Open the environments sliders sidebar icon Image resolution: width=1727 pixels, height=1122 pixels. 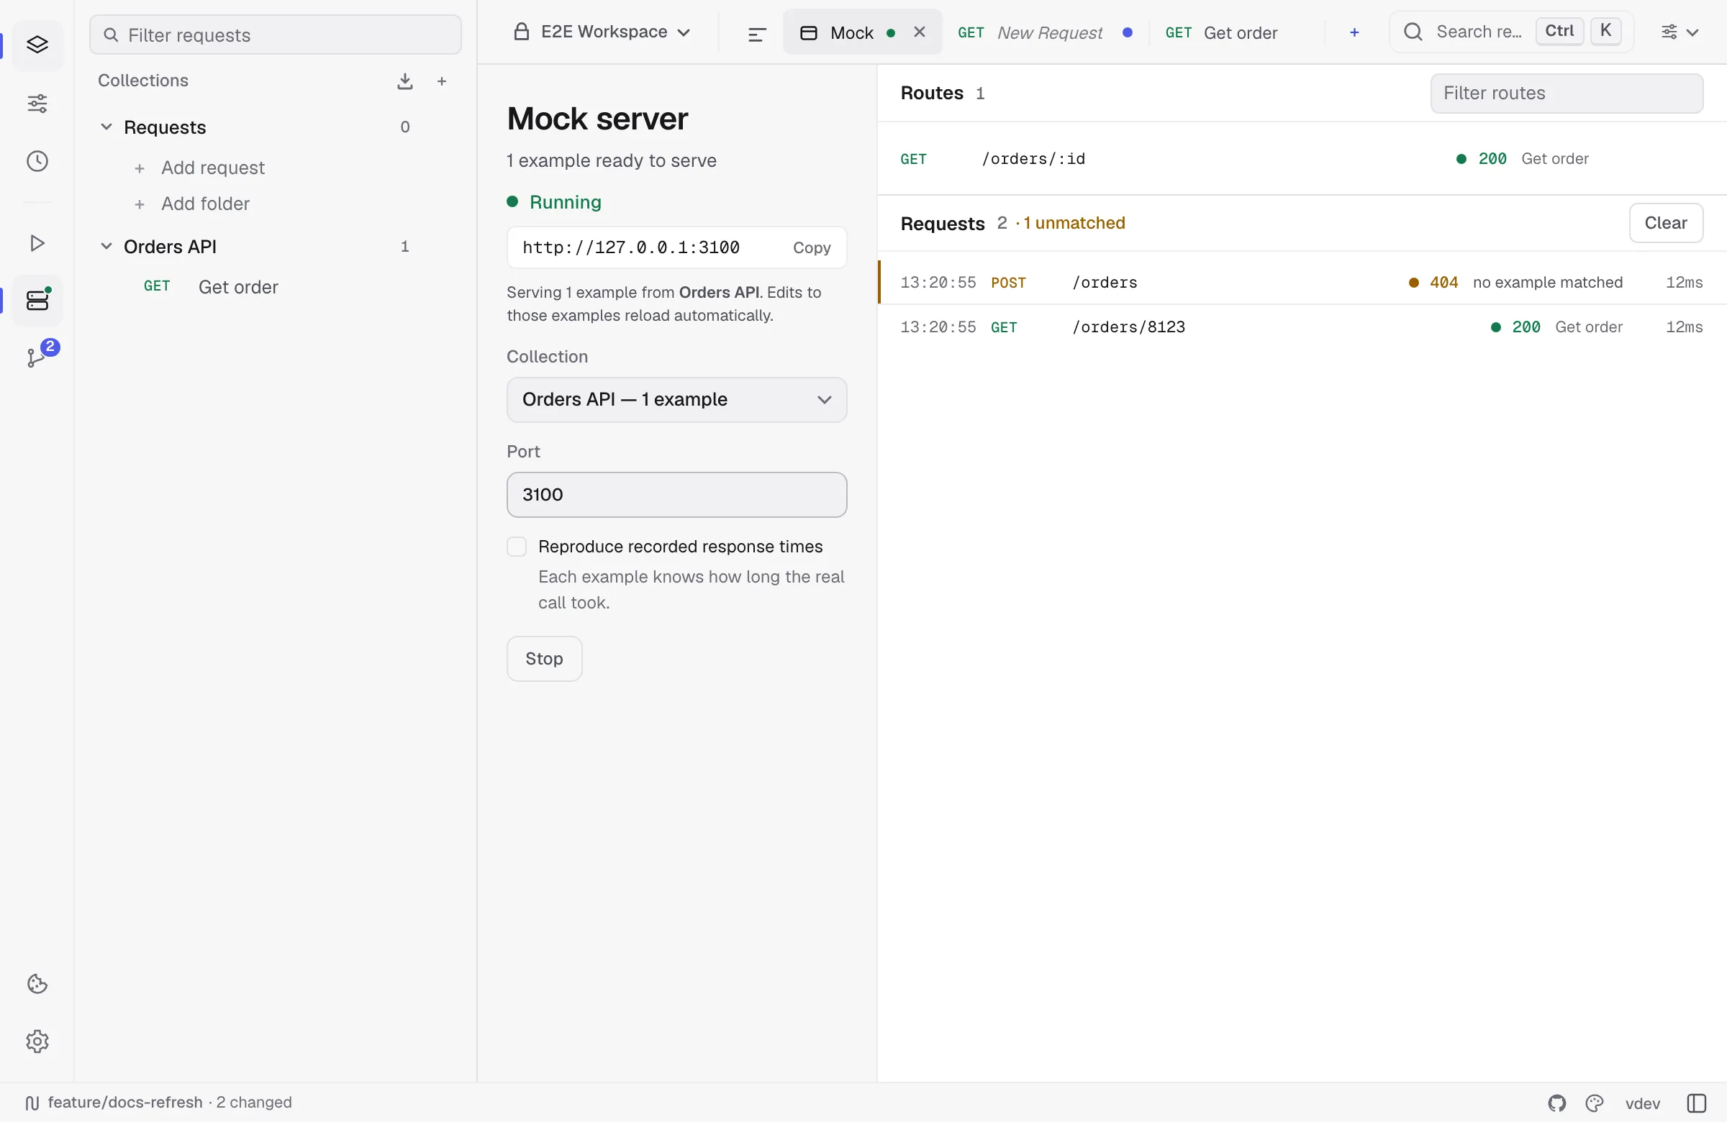tap(37, 104)
